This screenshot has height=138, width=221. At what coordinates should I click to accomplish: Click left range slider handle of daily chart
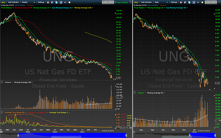point(190,135)
